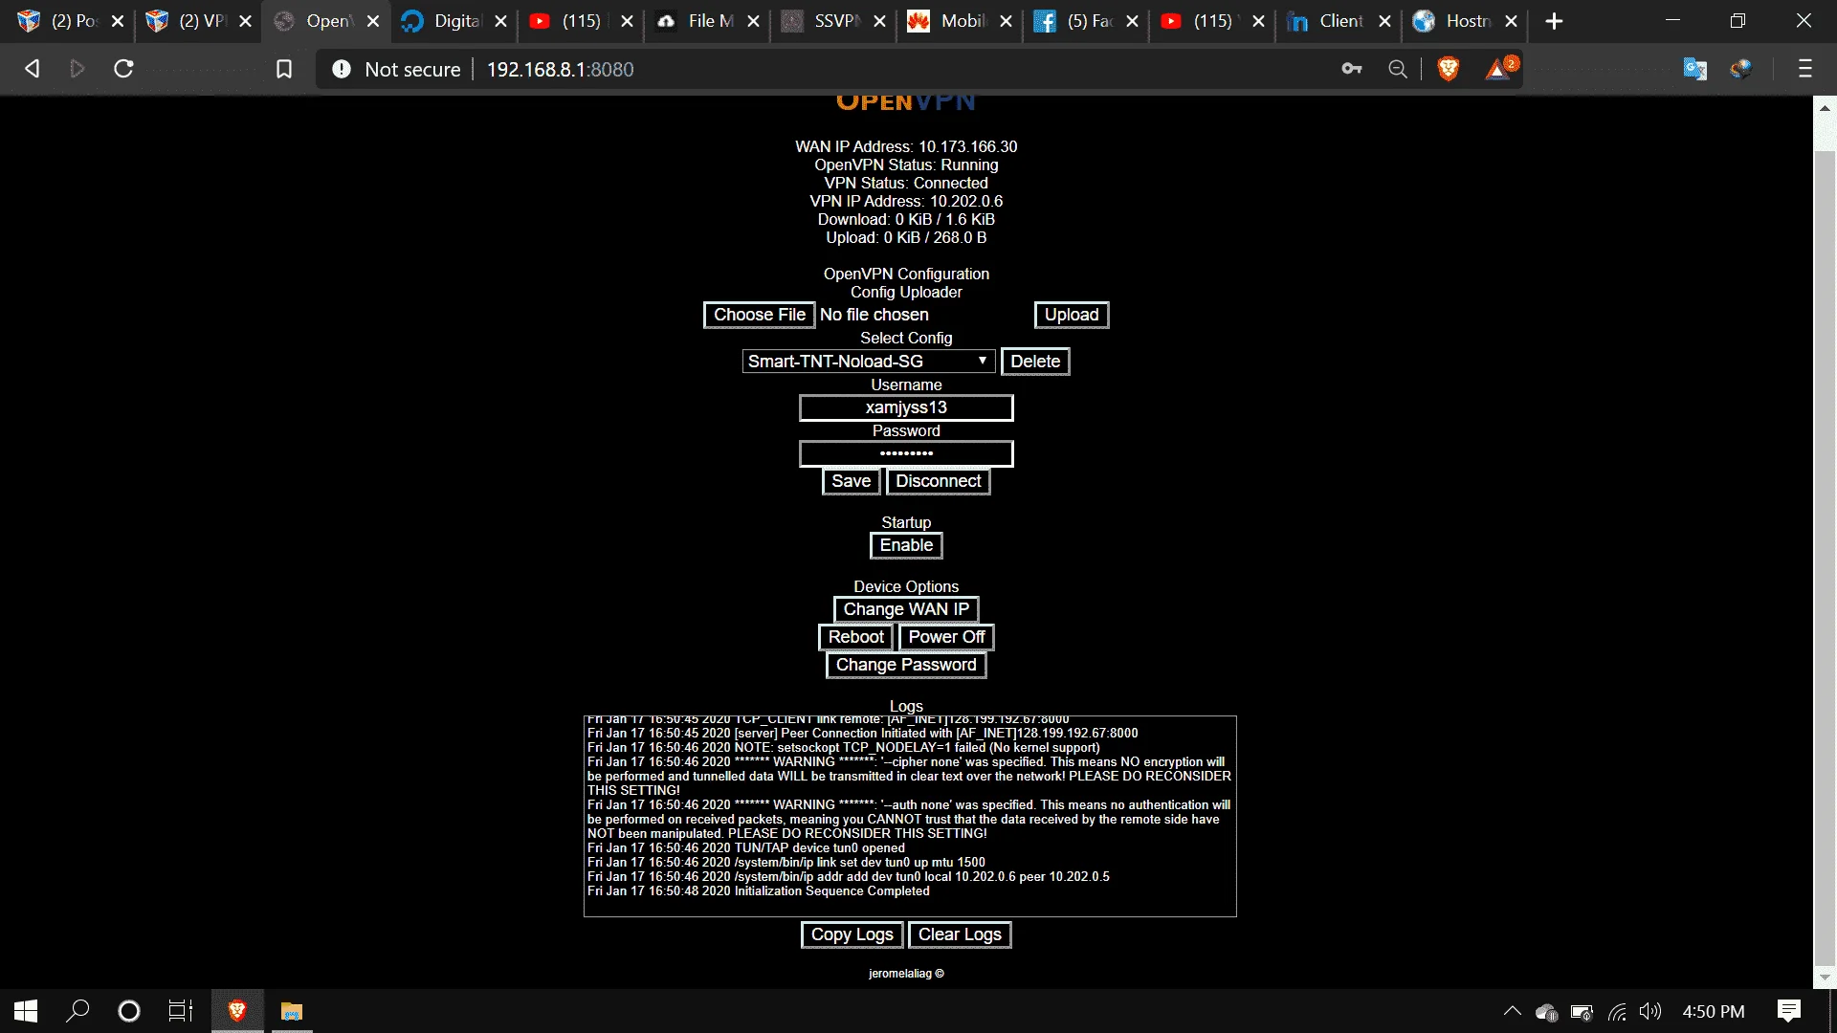Delete the selected config
The image size is (1837, 1033).
click(x=1035, y=362)
